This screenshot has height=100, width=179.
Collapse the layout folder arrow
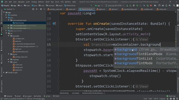click(9, 54)
